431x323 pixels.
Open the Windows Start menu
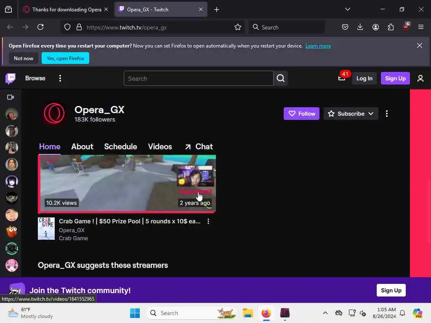click(x=135, y=313)
